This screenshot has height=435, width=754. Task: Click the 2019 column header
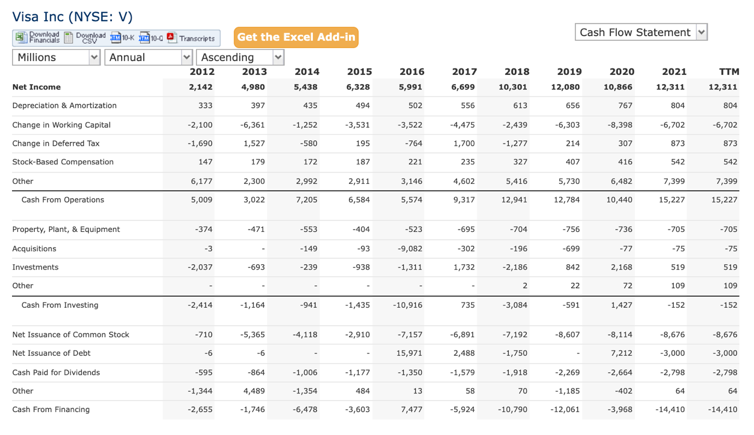pyautogui.click(x=569, y=71)
